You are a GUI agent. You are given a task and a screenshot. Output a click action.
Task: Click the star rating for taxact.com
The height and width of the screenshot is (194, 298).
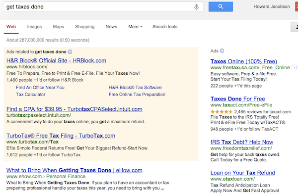tap(222, 111)
